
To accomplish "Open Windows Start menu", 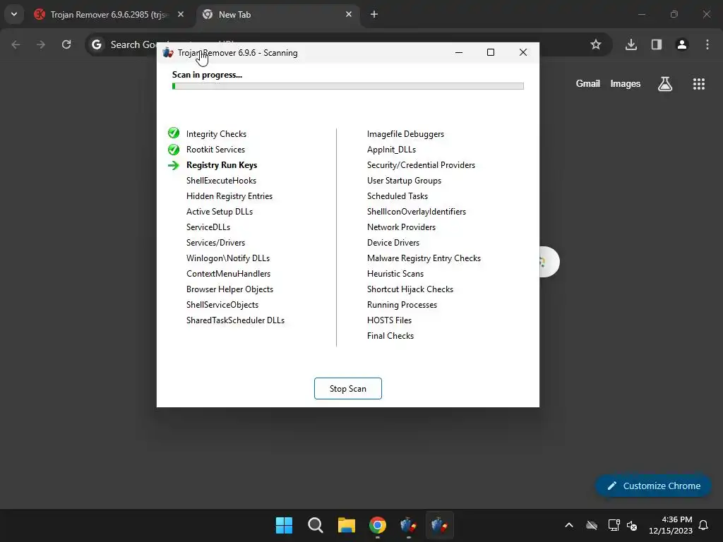I will pos(284,525).
